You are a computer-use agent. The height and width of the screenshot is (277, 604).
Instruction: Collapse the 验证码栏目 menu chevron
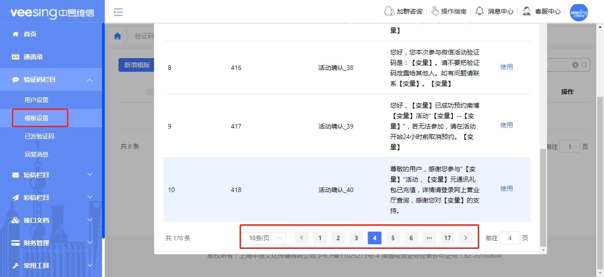pos(90,80)
